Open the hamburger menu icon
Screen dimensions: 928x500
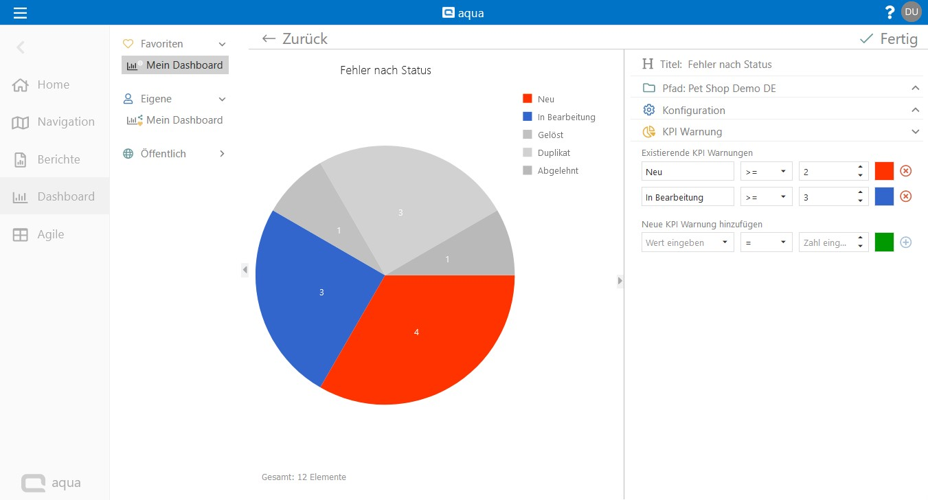click(21, 12)
